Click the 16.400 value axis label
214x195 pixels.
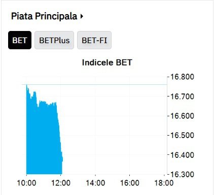click(182, 155)
